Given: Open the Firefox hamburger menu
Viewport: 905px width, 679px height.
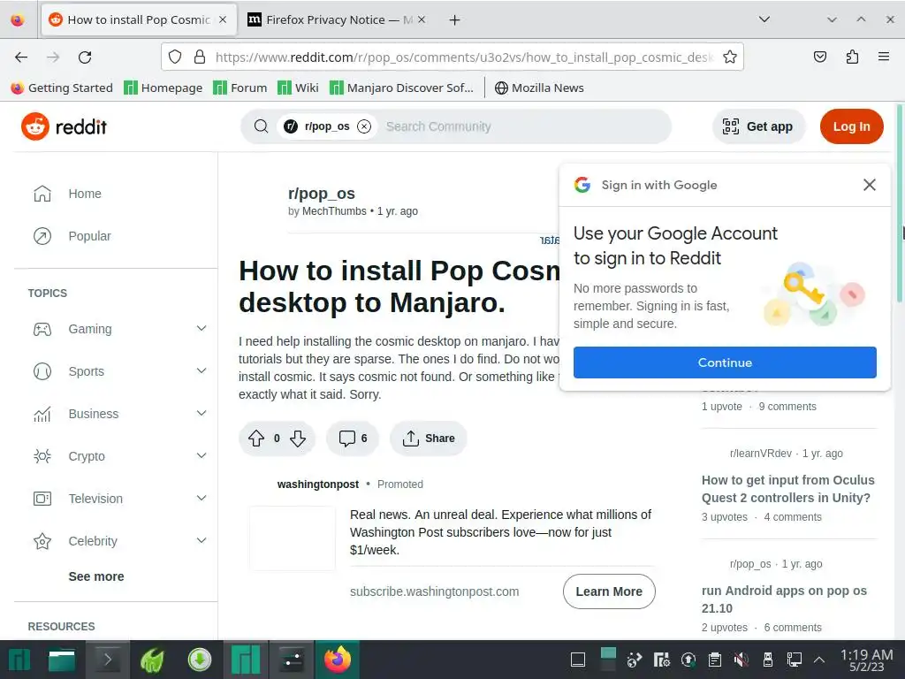Looking at the screenshot, I should (883, 57).
